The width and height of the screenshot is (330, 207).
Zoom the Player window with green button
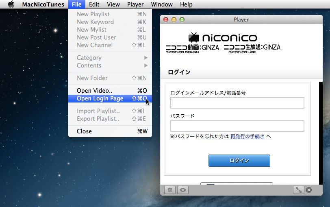click(182, 20)
